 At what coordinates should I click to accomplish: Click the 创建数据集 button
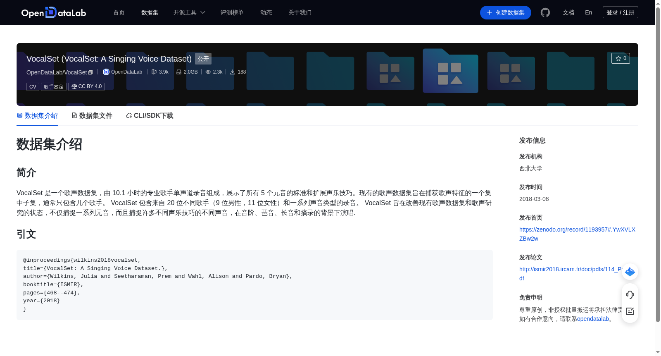coord(505,12)
